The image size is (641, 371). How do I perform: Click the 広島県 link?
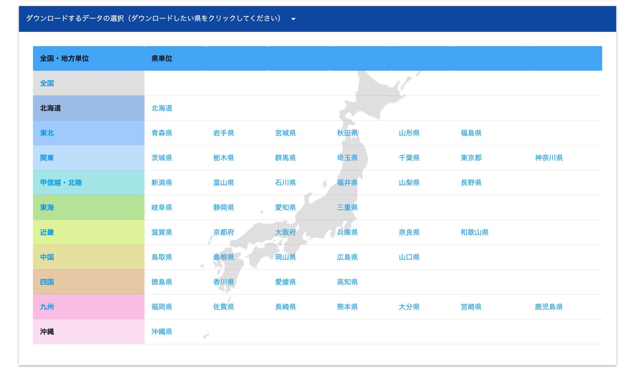point(347,257)
